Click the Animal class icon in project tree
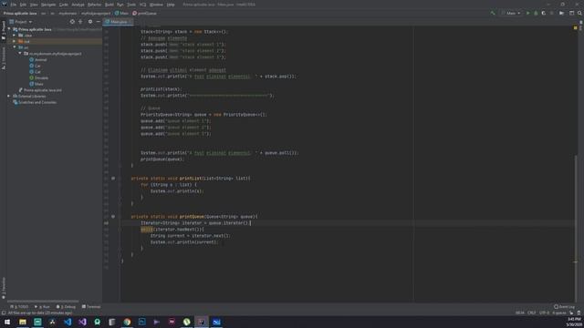The width and height of the screenshot is (584, 328). (x=32, y=59)
